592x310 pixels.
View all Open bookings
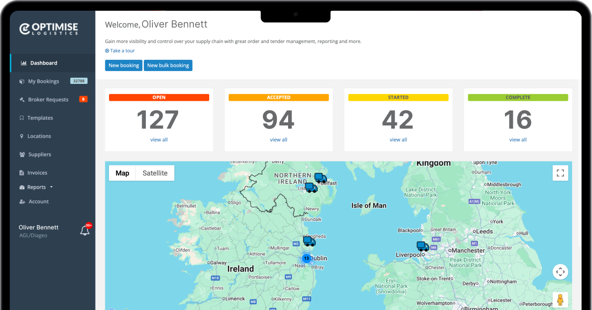tap(159, 140)
